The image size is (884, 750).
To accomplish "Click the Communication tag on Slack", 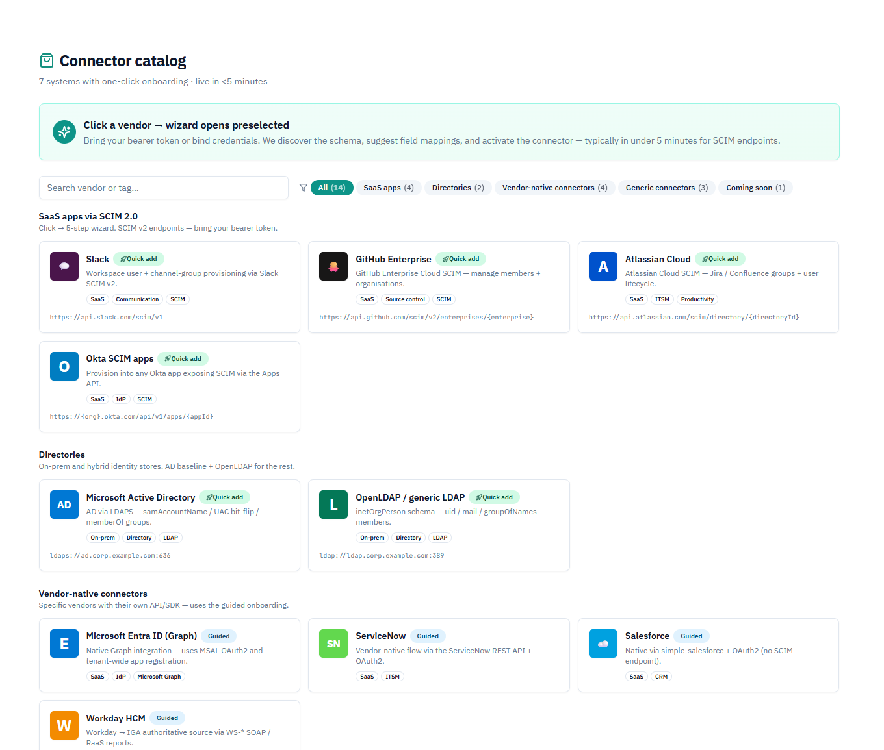I will (137, 299).
